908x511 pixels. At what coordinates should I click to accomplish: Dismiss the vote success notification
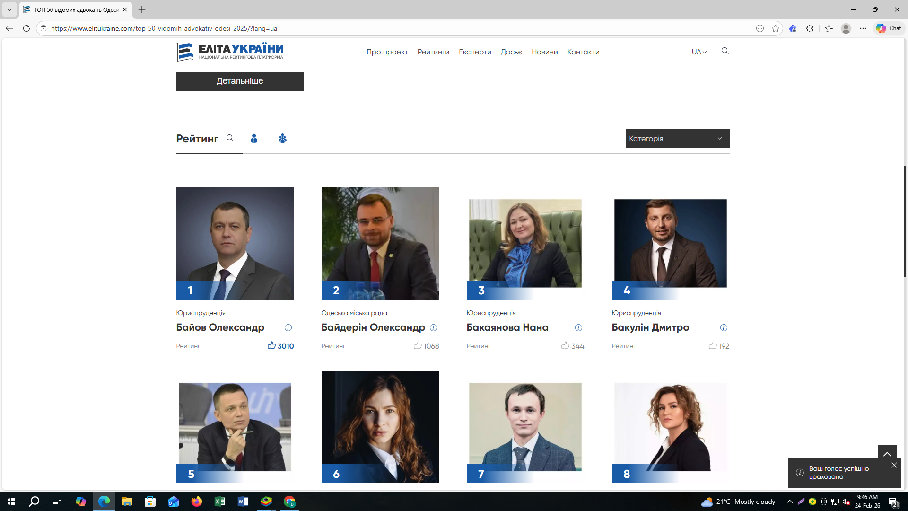click(x=894, y=465)
